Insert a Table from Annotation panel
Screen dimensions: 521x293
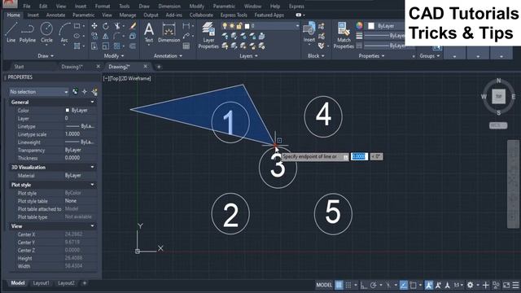(x=186, y=46)
